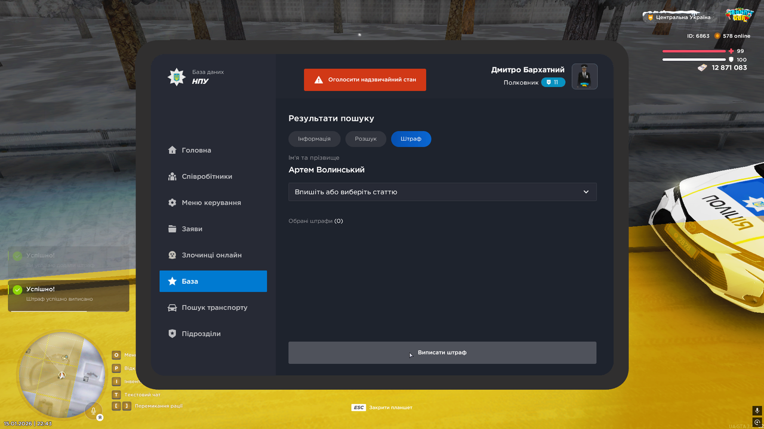Image resolution: width=764 pixels, height=429 pixels.
Task: Open the Співробітники menu item
Action: tap(213, 176)
